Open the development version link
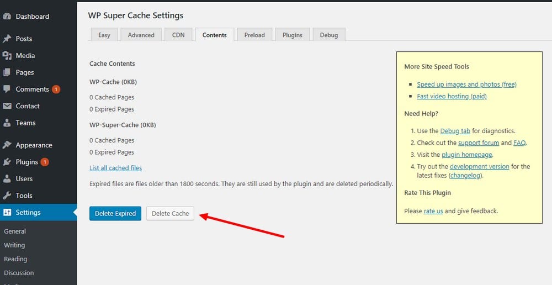Screen dimensions: 552x285 [480, 167]
